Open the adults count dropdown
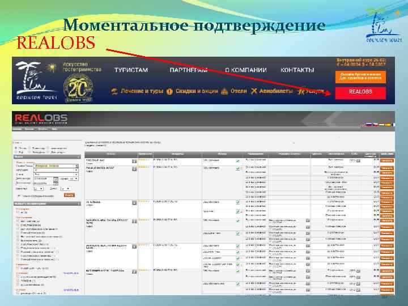Image resolution: width=408 pixels, height=306 pixels. tap(39, 189)
